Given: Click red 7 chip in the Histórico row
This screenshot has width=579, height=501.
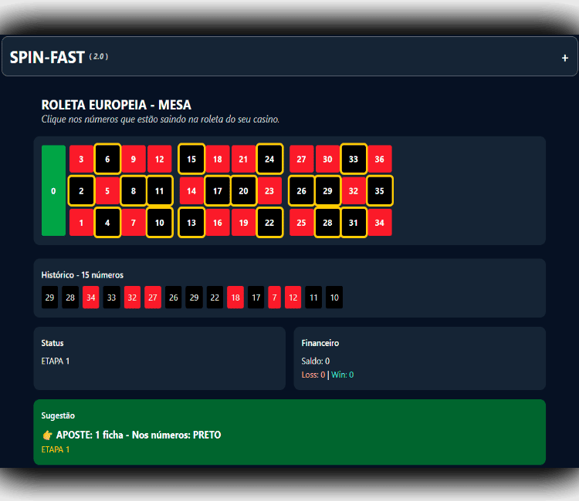Looking at the screenshot, I should tap(274, 298).
